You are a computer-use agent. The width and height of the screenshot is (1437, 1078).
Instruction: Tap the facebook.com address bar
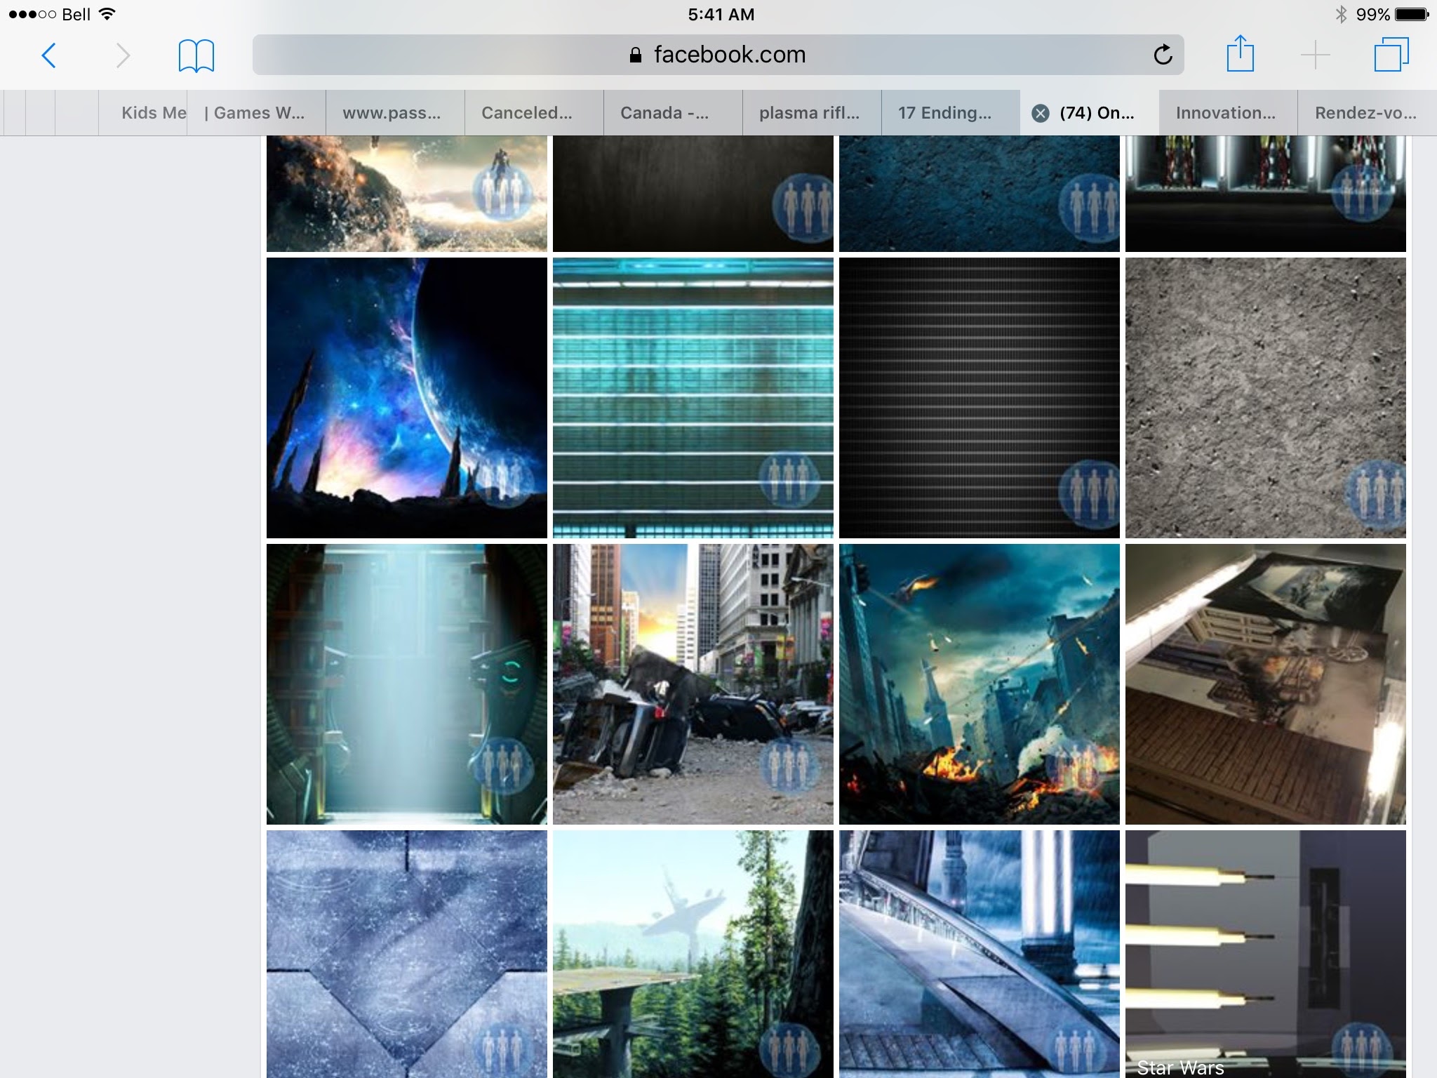click(x=718, y=55)
